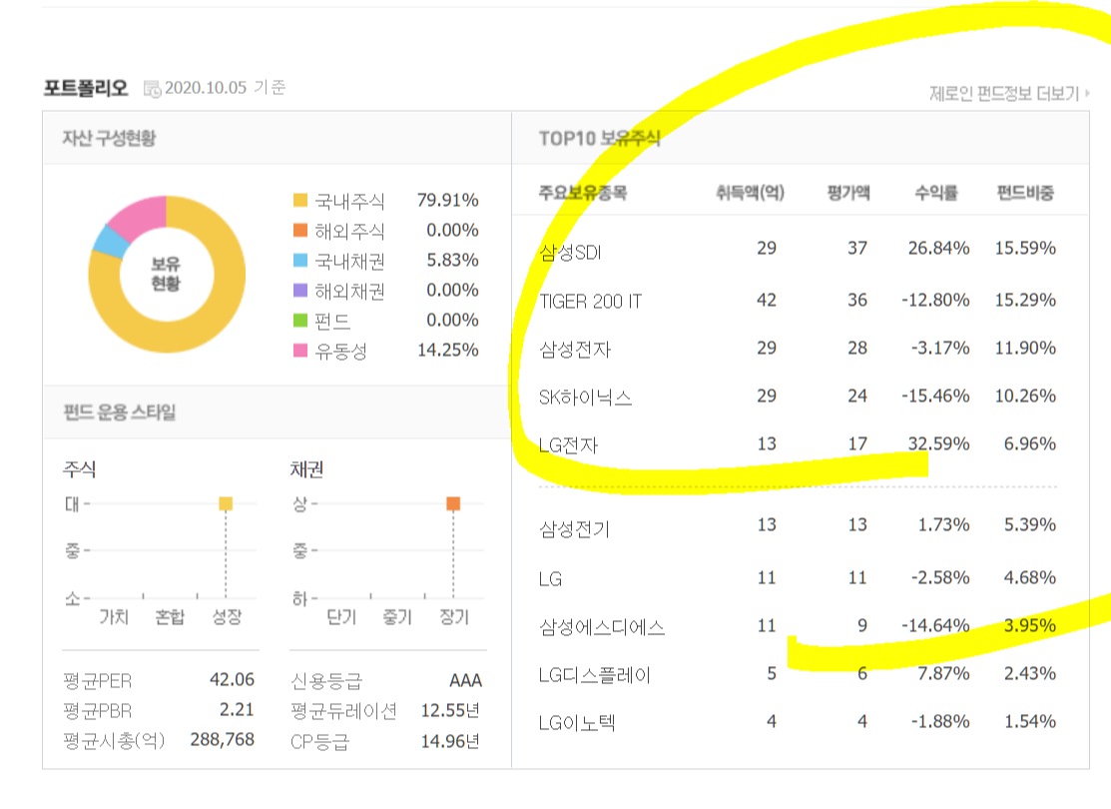Click the 14.25% 유동성 percentage
This screenshot has height=809, width=1111.
click(x=448, y=350)
